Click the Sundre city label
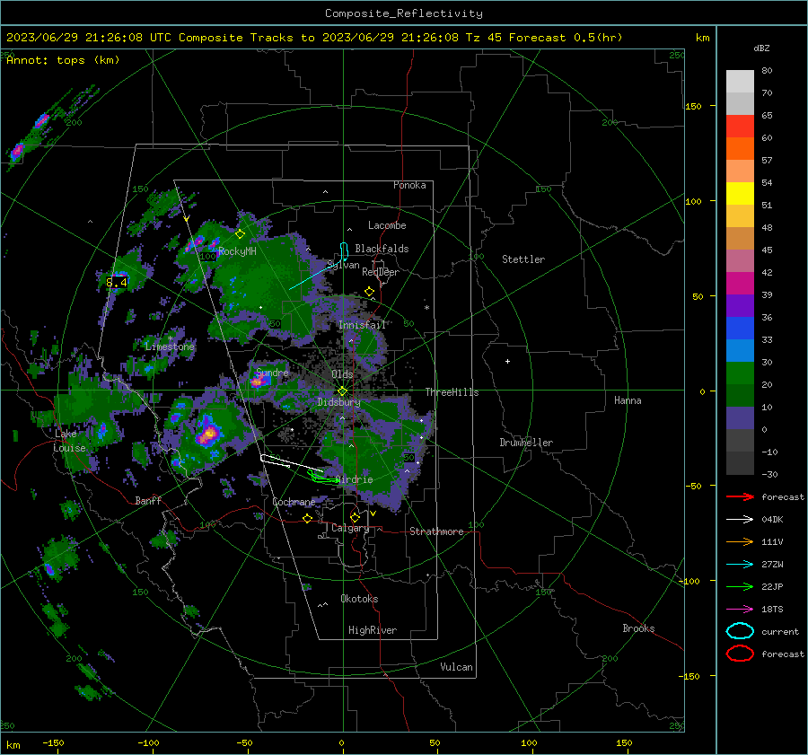808x755 pixels. pos(272,372)
